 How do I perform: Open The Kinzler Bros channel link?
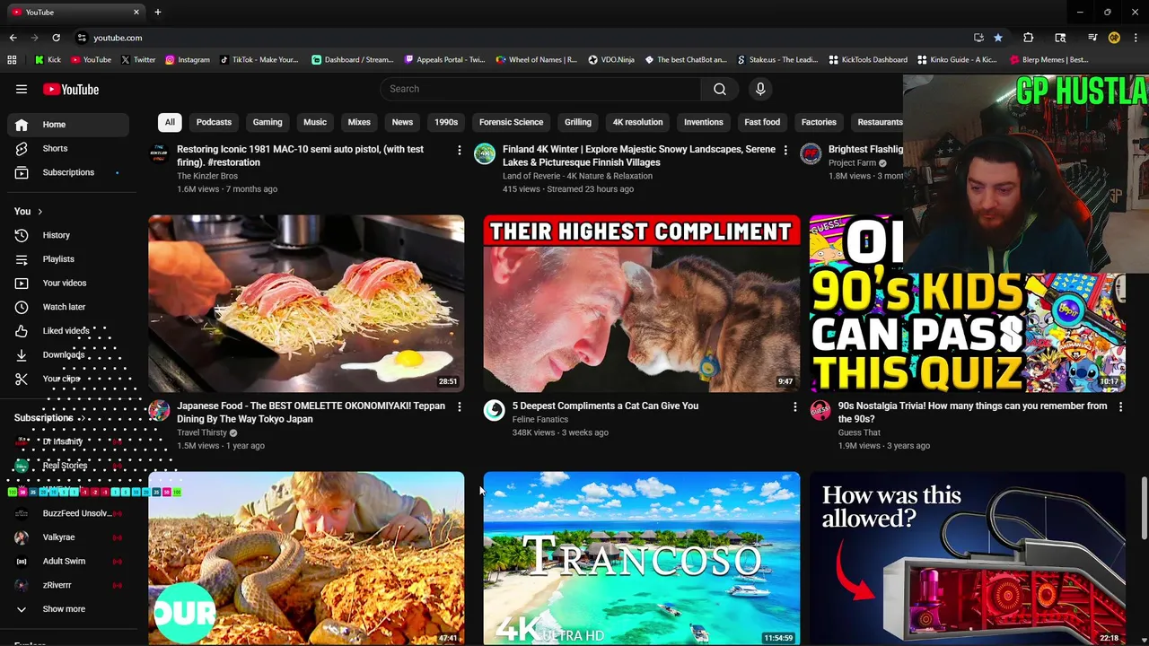point(207,176)
